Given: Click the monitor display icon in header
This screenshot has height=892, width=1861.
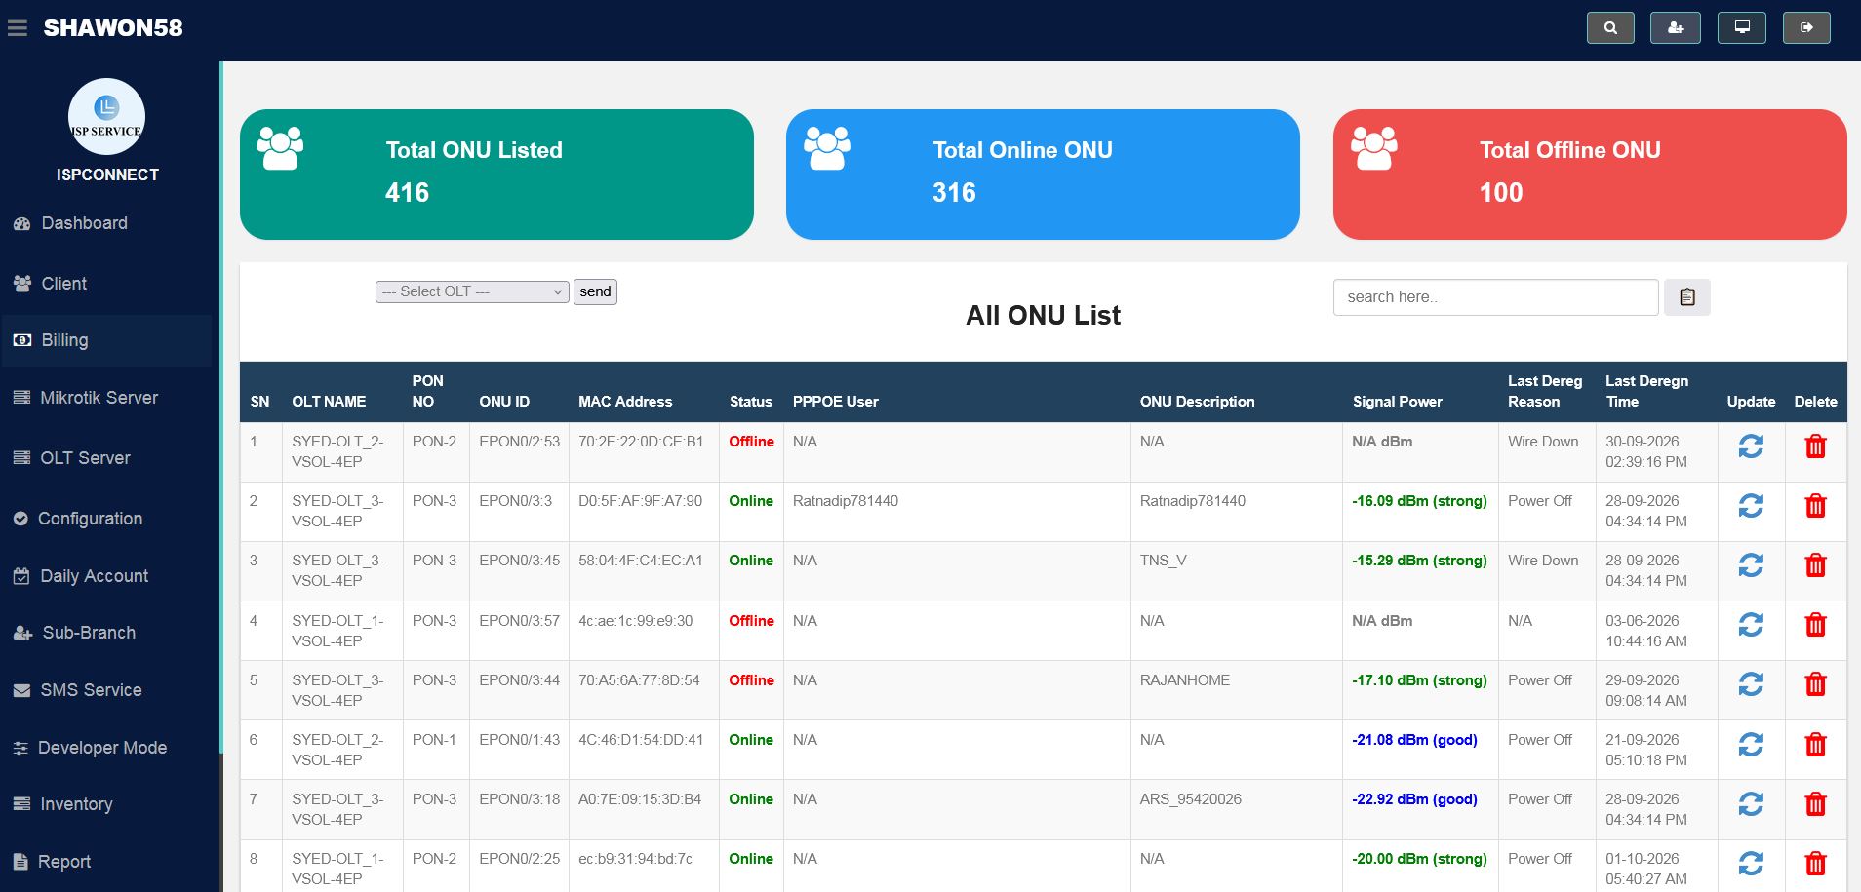Looking at the screenshot, I should (x=1742, y=28).
